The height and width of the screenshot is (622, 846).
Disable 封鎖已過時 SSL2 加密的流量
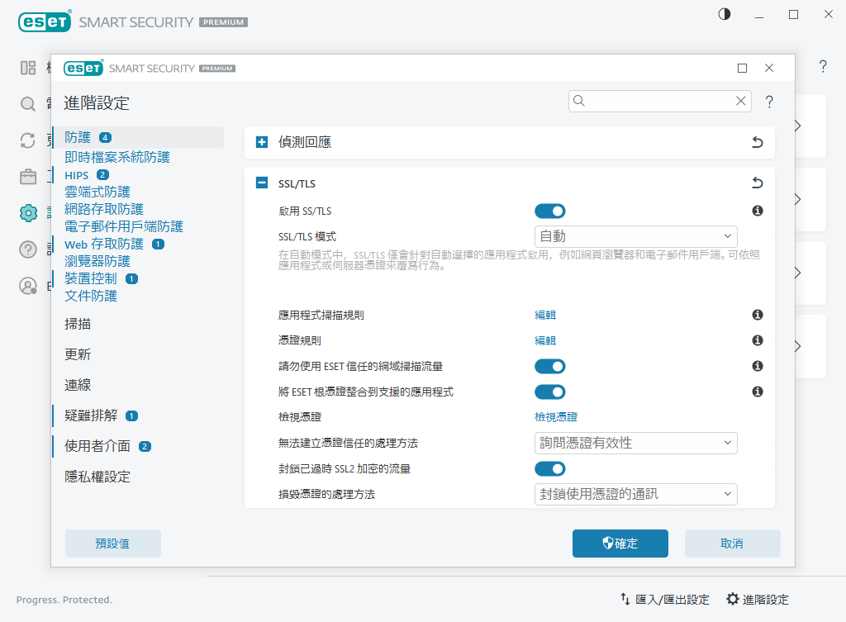(x=549, y=468)
